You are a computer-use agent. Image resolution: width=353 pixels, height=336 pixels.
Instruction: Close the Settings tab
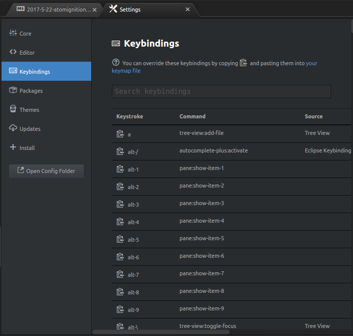188,9
